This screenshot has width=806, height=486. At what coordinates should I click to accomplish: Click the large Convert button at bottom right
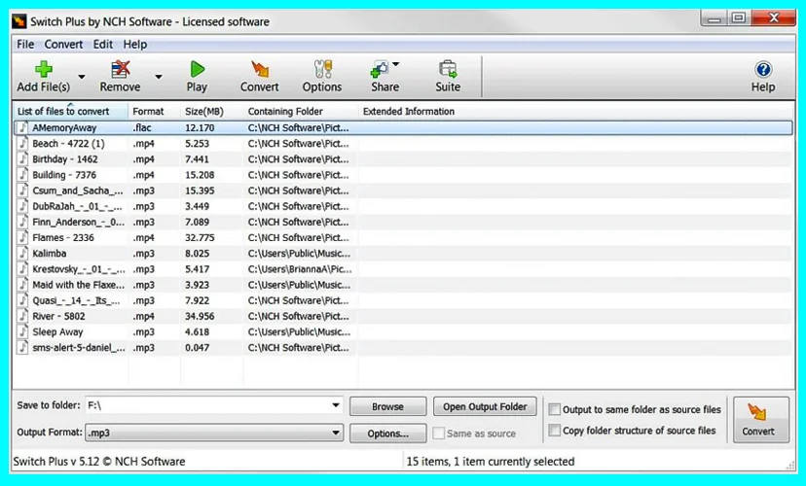(x=761, y=419)
